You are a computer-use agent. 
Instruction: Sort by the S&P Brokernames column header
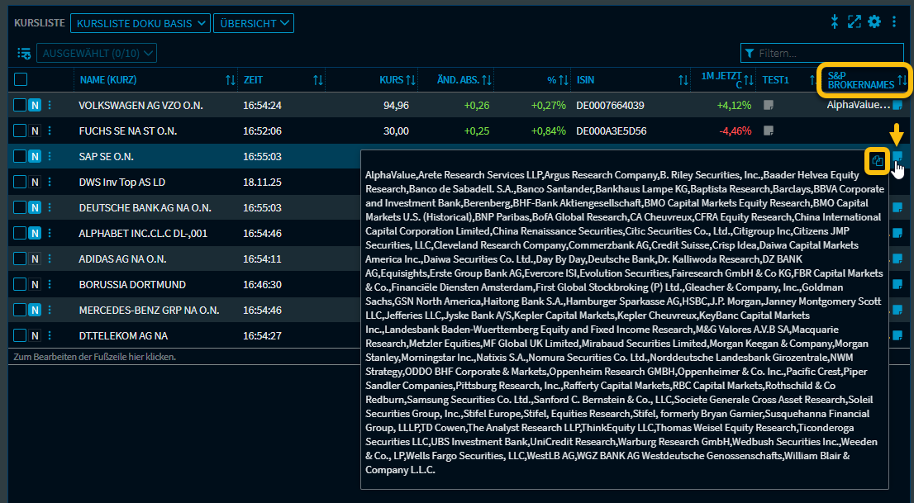(860, 80)
